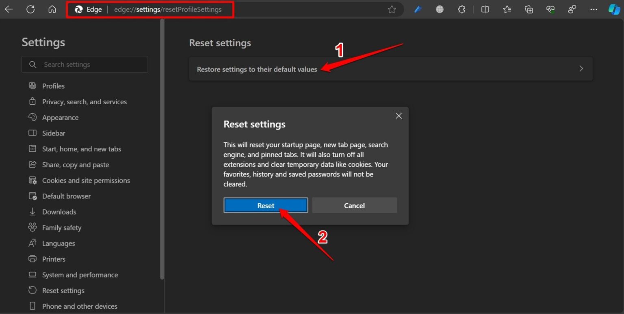Close the Reset settings dialog

(399, 116)
